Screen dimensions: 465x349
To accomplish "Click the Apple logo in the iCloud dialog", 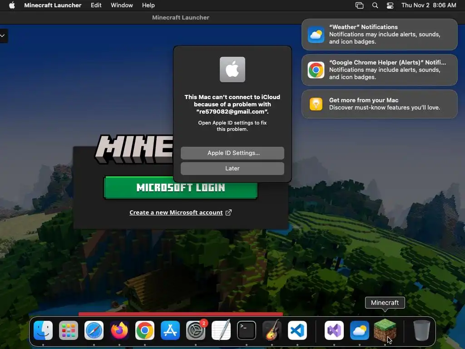I will point(232,70).
